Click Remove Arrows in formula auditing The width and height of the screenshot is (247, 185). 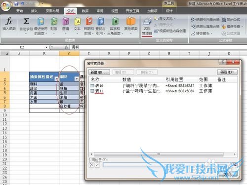202,34
